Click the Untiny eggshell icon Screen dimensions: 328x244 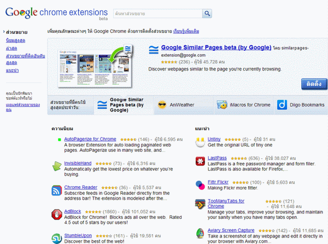(x=200, y=142)
